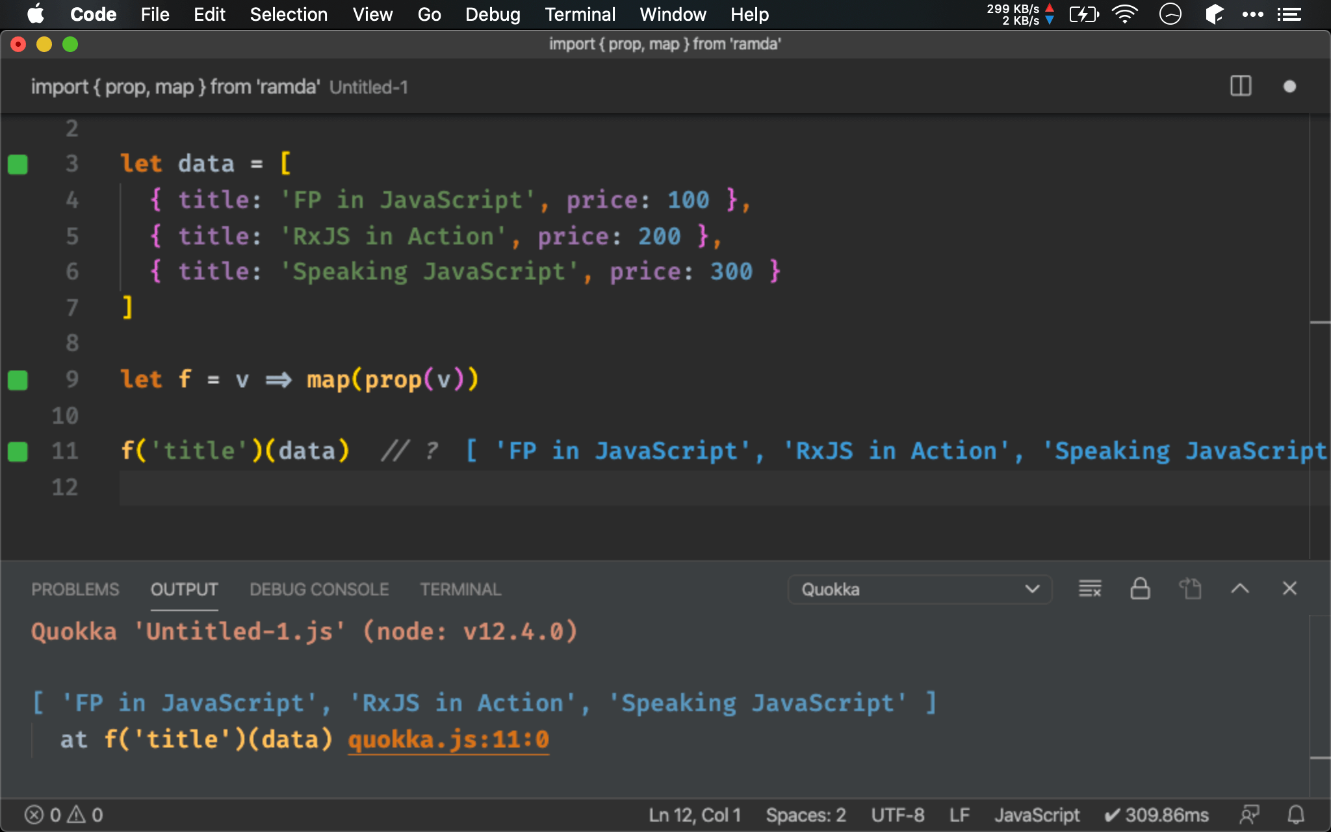Click f('title')(data) call on line 11
The height and width of the screenshot is (832, 1331).
pyautogui.click(x=235, y=452)
